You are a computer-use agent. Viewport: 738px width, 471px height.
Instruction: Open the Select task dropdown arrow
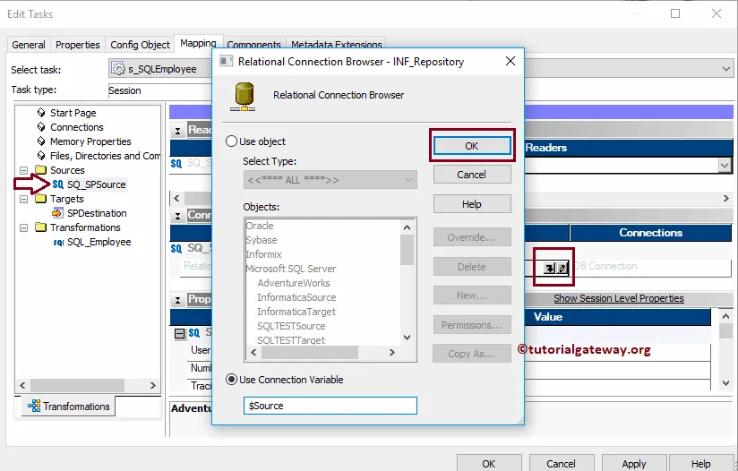[724, 69]
